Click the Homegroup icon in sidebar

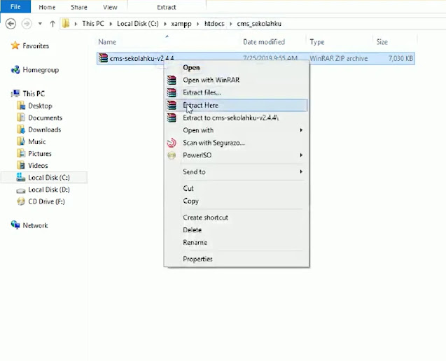coord(15,70)
